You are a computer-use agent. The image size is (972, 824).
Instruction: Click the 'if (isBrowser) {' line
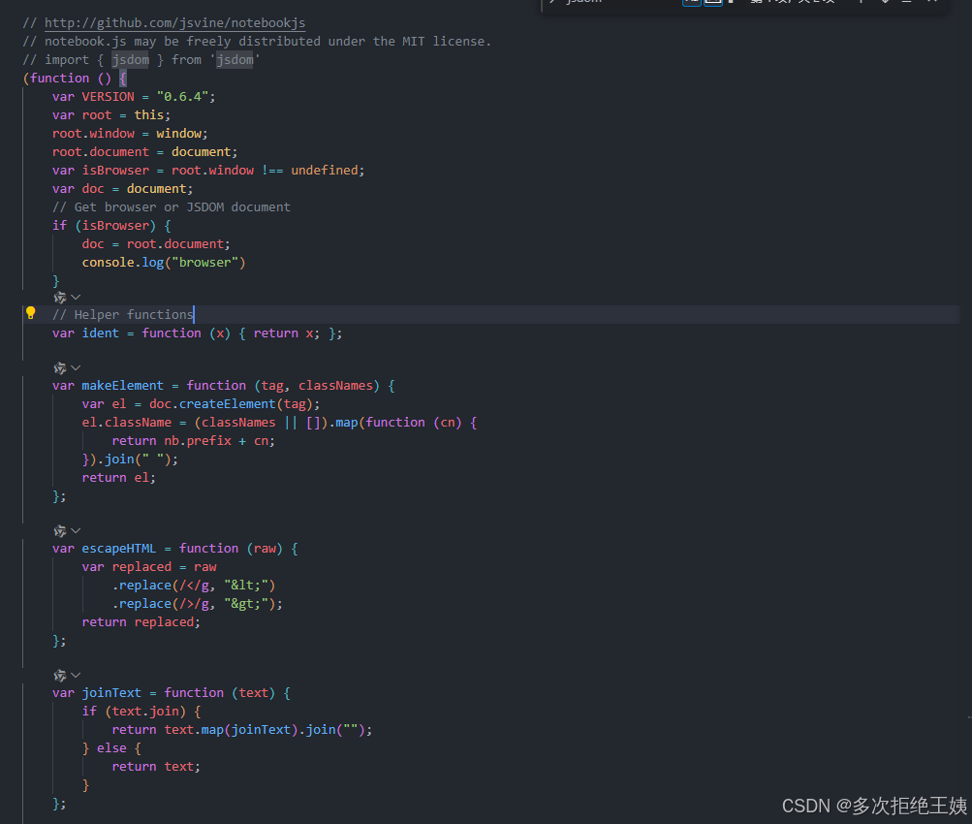point(111,226)
